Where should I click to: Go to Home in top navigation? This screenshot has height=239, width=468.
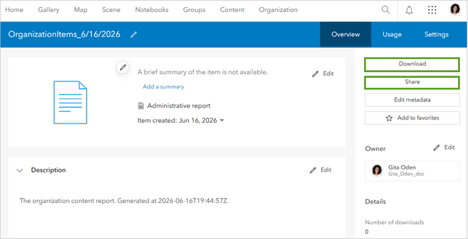(x=14, y=9)
